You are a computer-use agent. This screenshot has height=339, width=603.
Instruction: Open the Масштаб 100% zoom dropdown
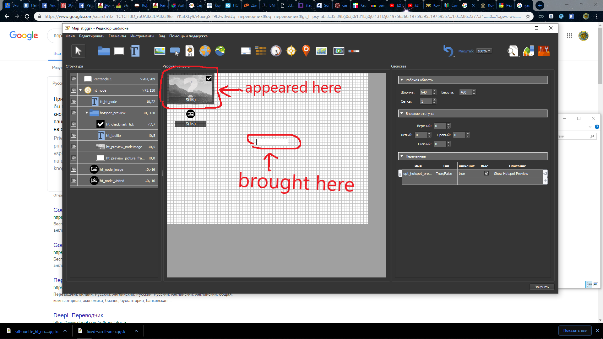pos(484,51)
